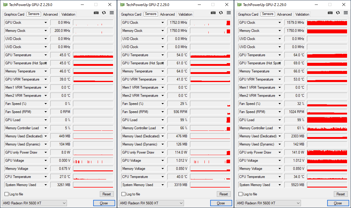Viewport: 351px width, 208px height.
Task: Open the hamburger menu in the left window
Action: [112, 13]
